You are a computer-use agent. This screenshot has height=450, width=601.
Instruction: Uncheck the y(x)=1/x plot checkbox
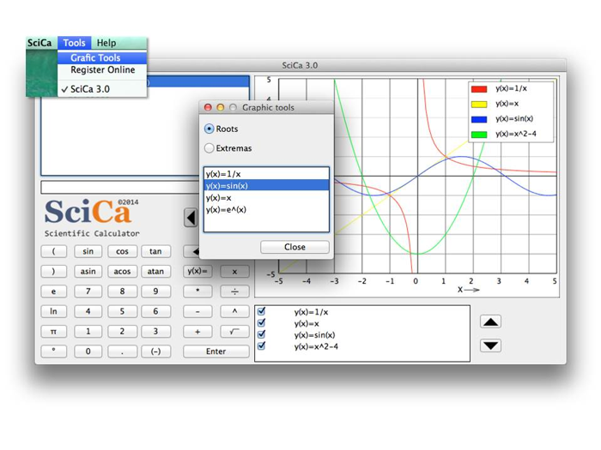262,312
